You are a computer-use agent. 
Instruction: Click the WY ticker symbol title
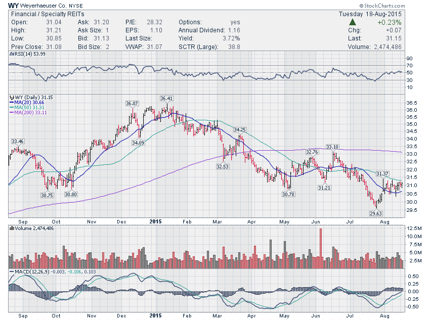click(x=13, y=6)
